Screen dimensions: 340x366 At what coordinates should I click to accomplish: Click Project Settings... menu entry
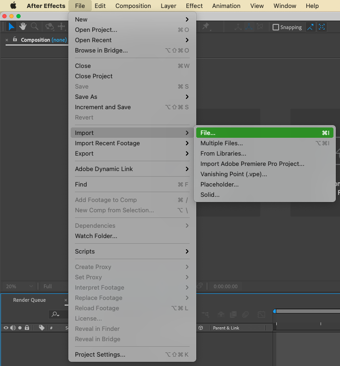tap(100, 355)
